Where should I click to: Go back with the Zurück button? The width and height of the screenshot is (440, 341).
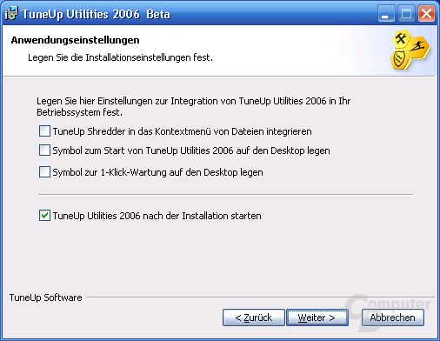click(254, 318)
